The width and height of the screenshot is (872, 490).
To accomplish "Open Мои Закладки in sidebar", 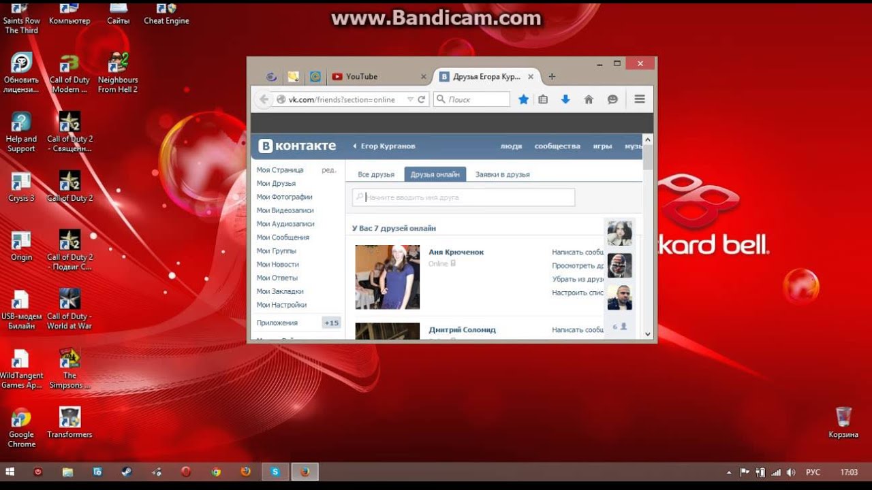I will coord(280,291).
